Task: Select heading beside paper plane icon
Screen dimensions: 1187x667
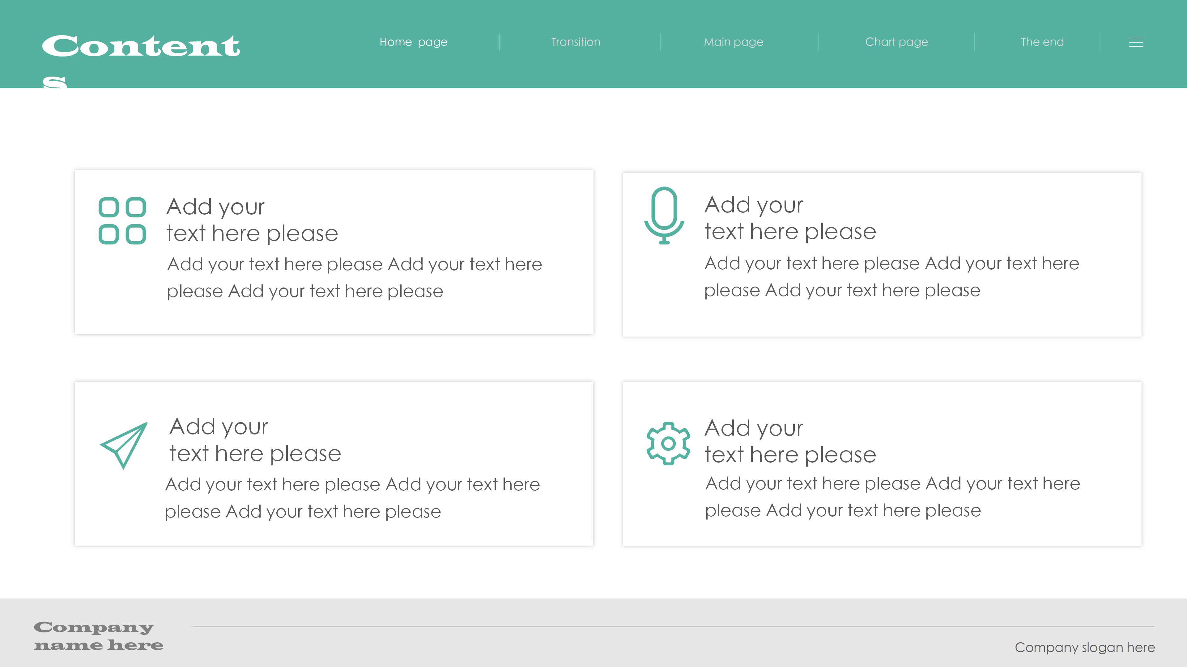Action: tap(255, 440)
